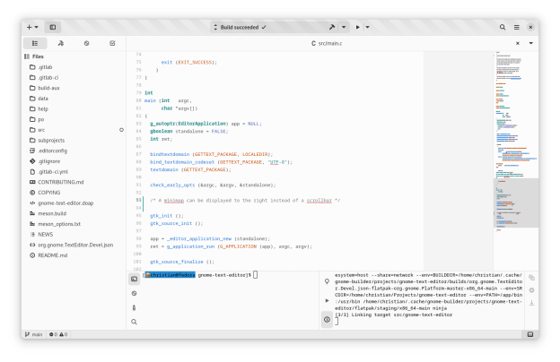
Task: Click the minimap overview slider region
Action: click(x=514, y=191)
